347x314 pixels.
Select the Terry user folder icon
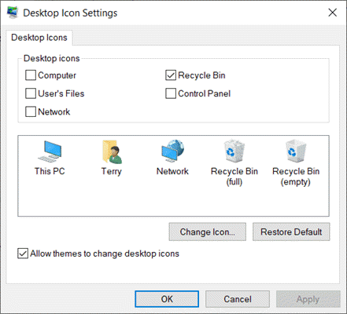pos(112,158)
